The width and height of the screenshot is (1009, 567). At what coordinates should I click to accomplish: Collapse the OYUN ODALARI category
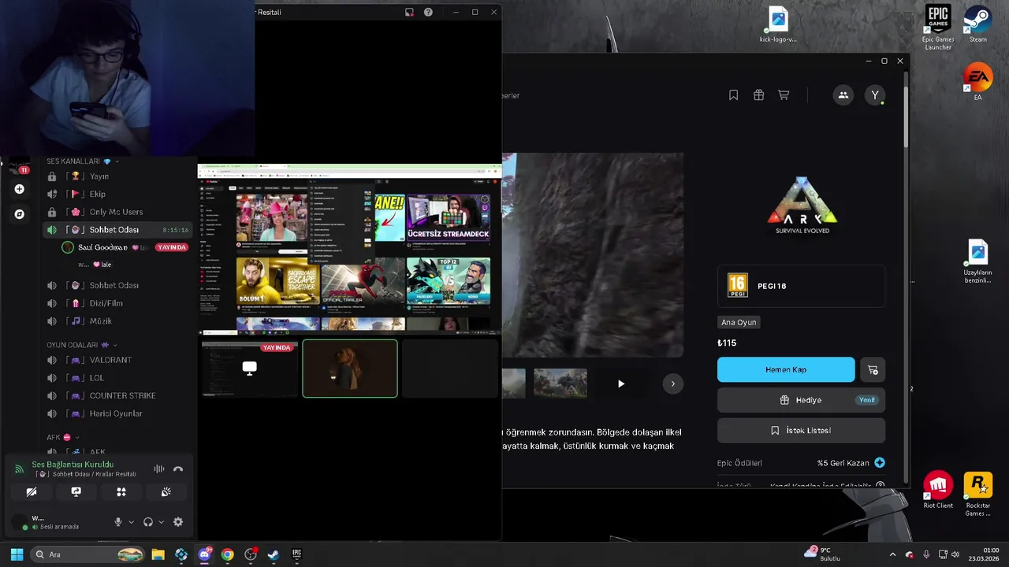click(82, 345)
